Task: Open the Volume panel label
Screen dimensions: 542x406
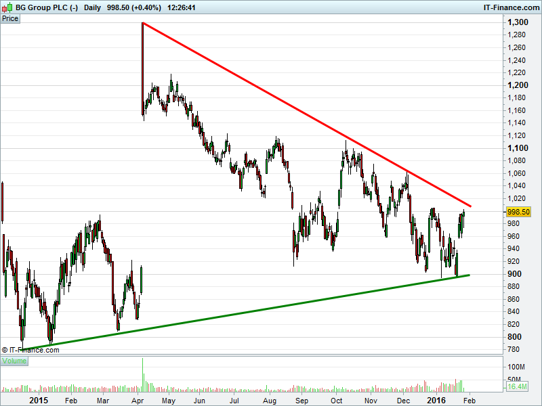Action: point(14,361)
